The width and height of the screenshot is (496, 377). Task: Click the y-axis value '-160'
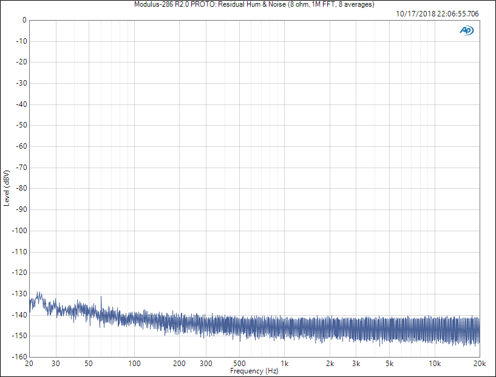(20, 356)
